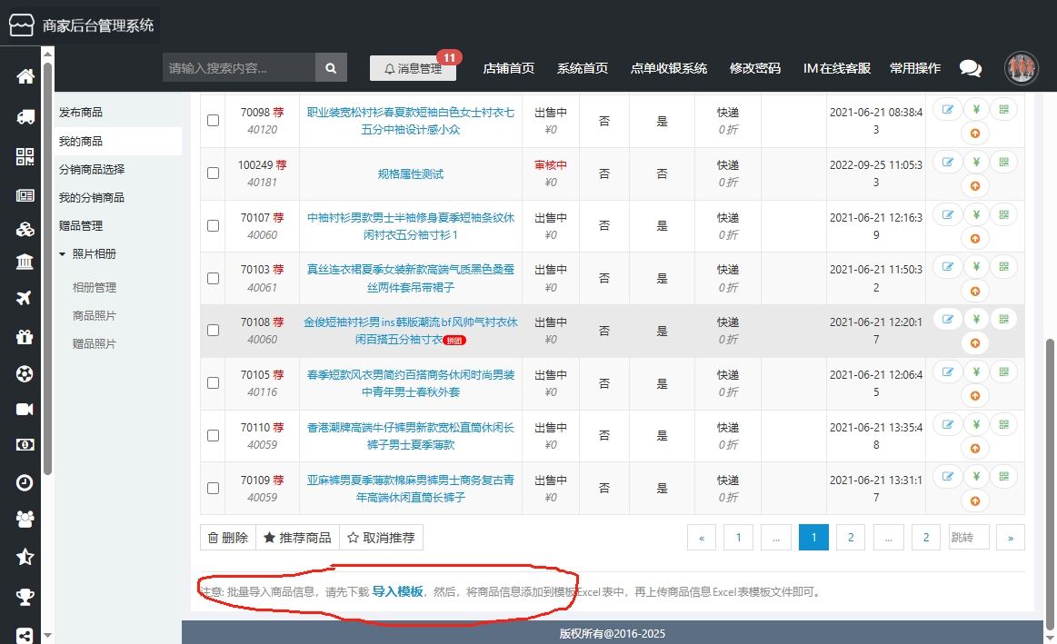The height and width of the screenshot is (644, 1057).
Task: Open the delivery truck icon in the sidebar
Action: [x=25, y=116]
